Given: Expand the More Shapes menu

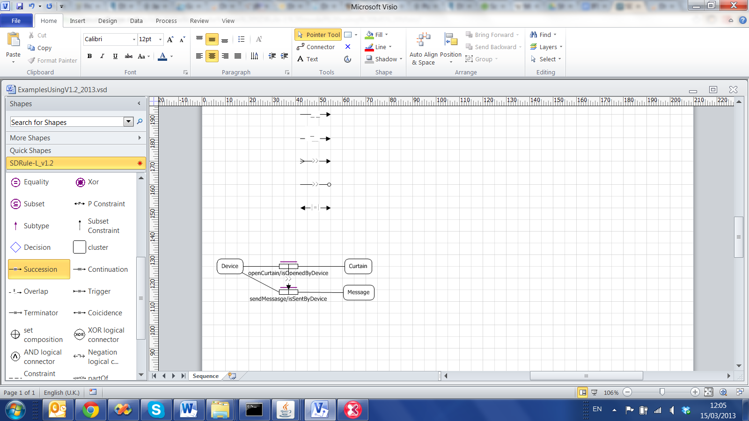Looking at the screenshot, I should click(x=76, y=138).
